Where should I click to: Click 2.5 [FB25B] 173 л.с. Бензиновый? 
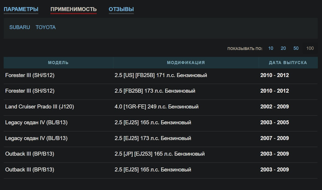pos(155,91)
